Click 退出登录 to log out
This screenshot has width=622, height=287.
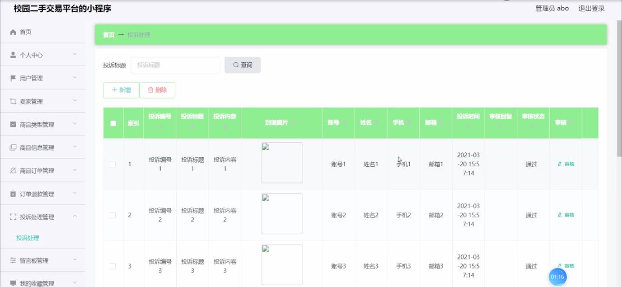click(592, 9)
